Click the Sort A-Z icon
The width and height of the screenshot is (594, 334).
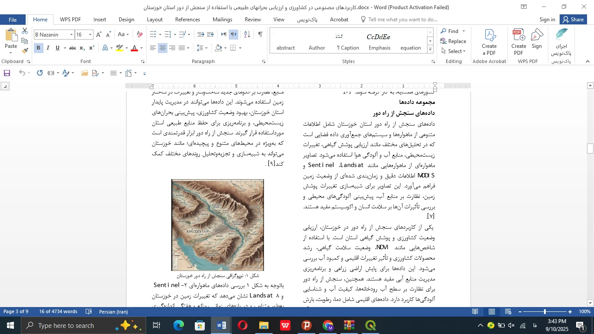[247, 34]
